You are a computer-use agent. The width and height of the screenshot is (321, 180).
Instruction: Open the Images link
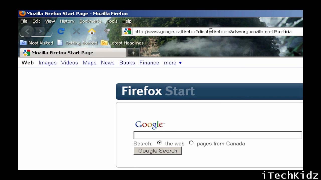click(48, 63)
